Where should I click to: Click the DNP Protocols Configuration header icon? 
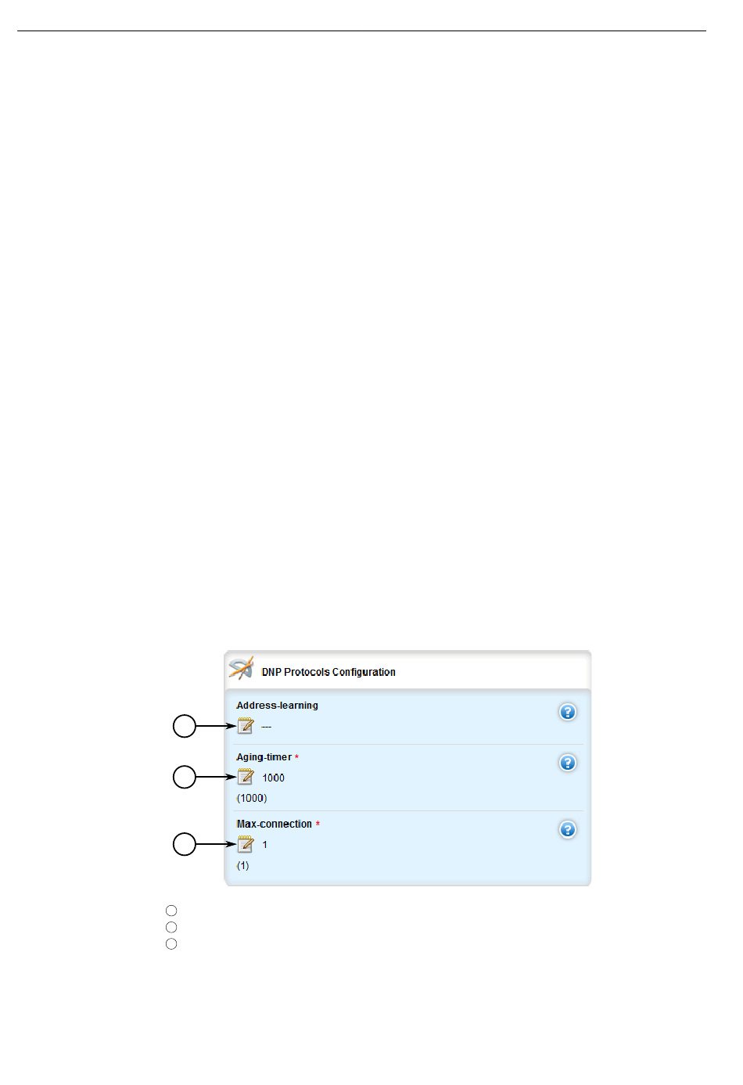click(241, 669)
